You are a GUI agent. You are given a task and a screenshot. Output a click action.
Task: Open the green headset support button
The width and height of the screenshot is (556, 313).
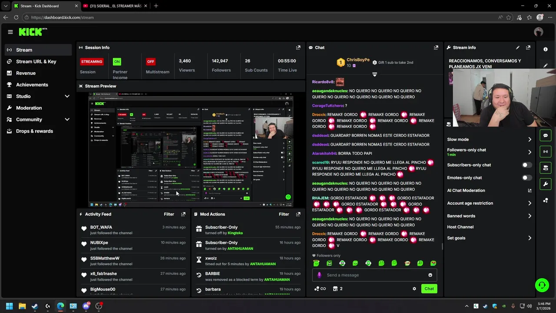click(x=542, y=285)
